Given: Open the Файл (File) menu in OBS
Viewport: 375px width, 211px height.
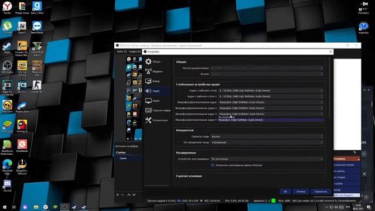Looking at the screenshot, I should click(122, 52).
